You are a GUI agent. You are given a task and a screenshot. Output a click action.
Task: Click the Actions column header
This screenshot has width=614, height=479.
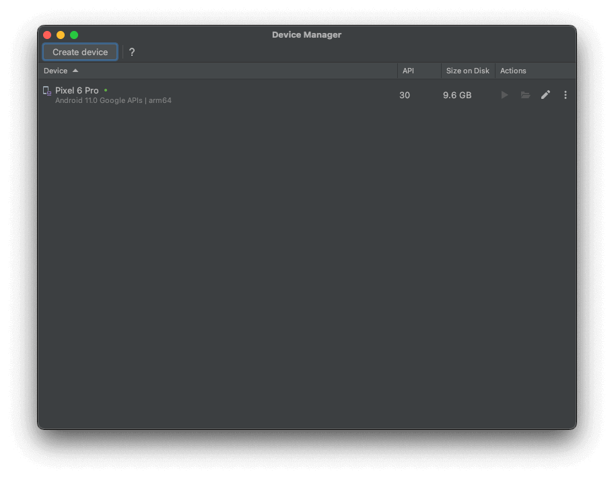pos(513,71)
